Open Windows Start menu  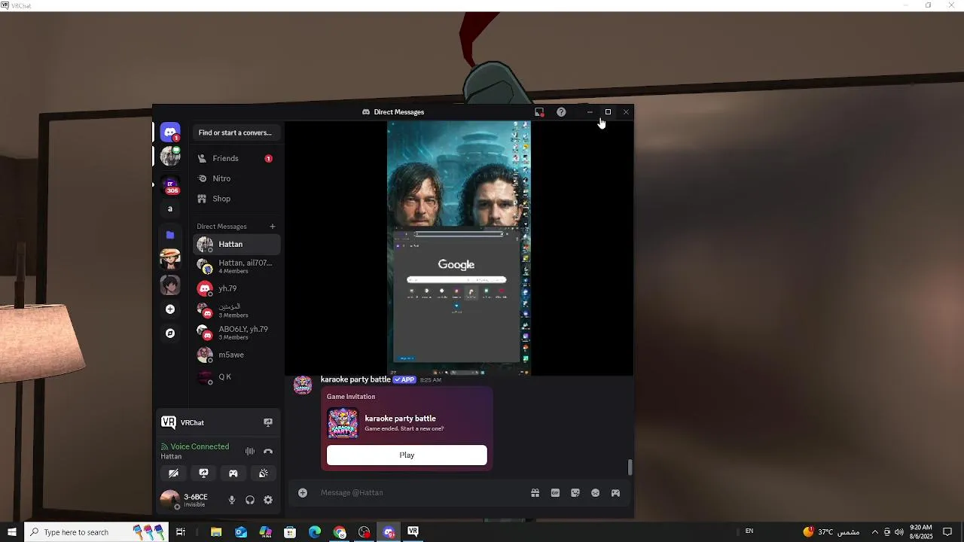[x=12, y=532]
